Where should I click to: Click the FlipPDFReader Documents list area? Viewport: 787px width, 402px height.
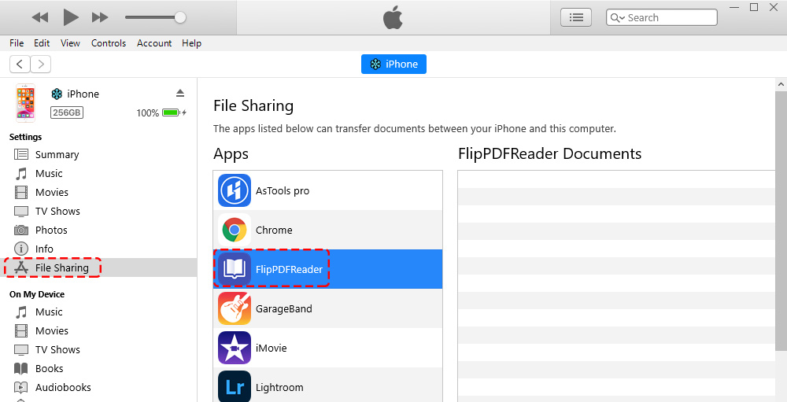point(616,286)
